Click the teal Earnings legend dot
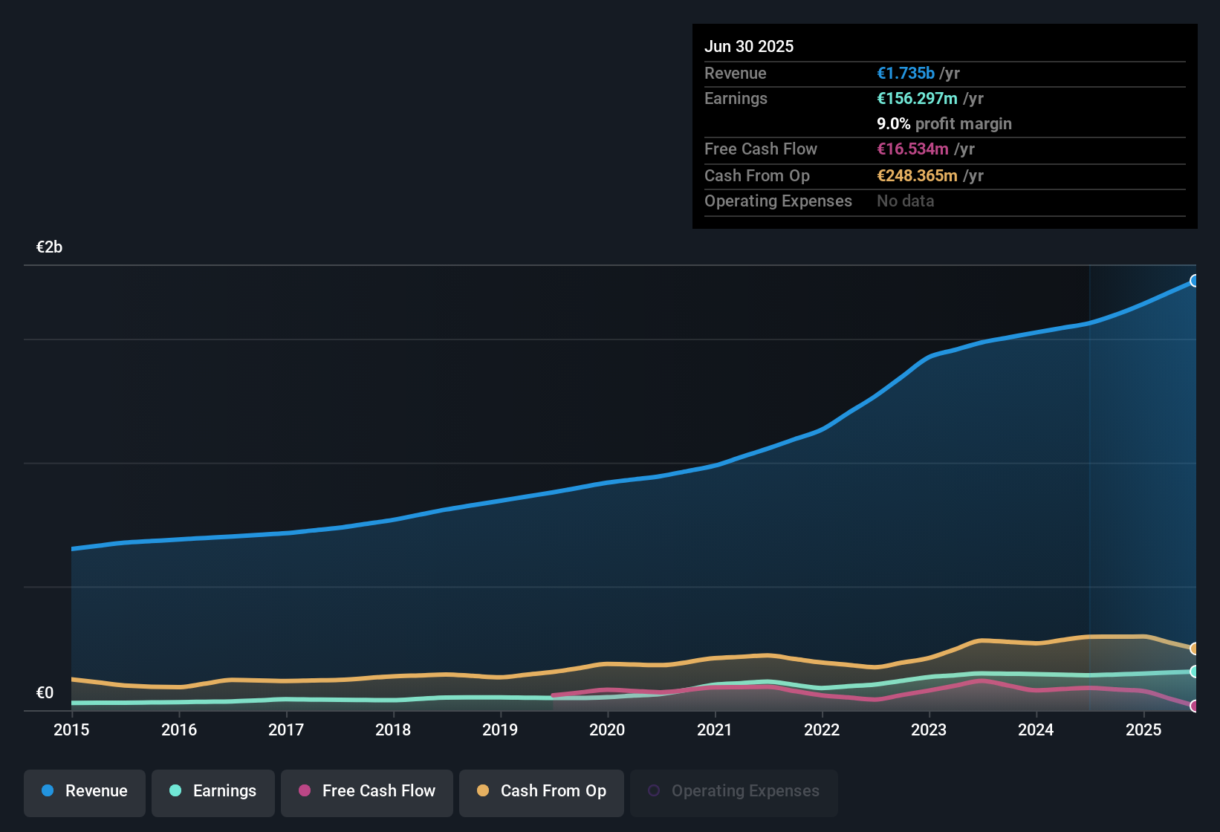 175,792
